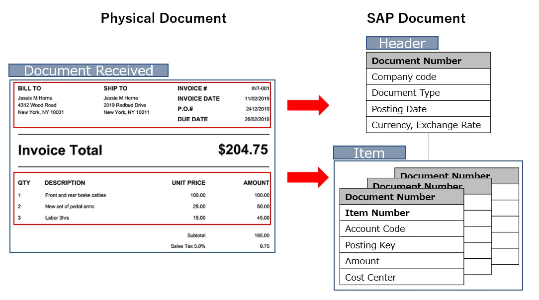The width and height of the screenshot is (539, 300).
Task: Open the Currency, Exchange Rate row
Action: pyautogui.click(x=429, y=125)
